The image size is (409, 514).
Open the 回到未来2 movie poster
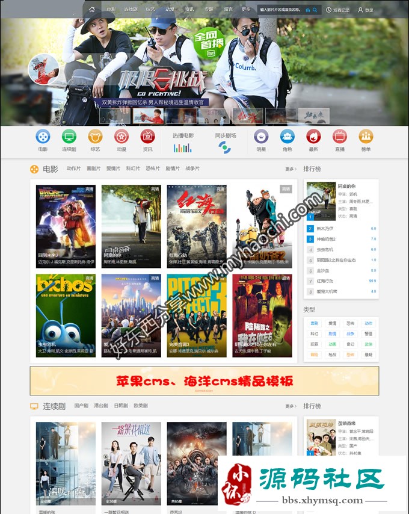pos(66,226)
